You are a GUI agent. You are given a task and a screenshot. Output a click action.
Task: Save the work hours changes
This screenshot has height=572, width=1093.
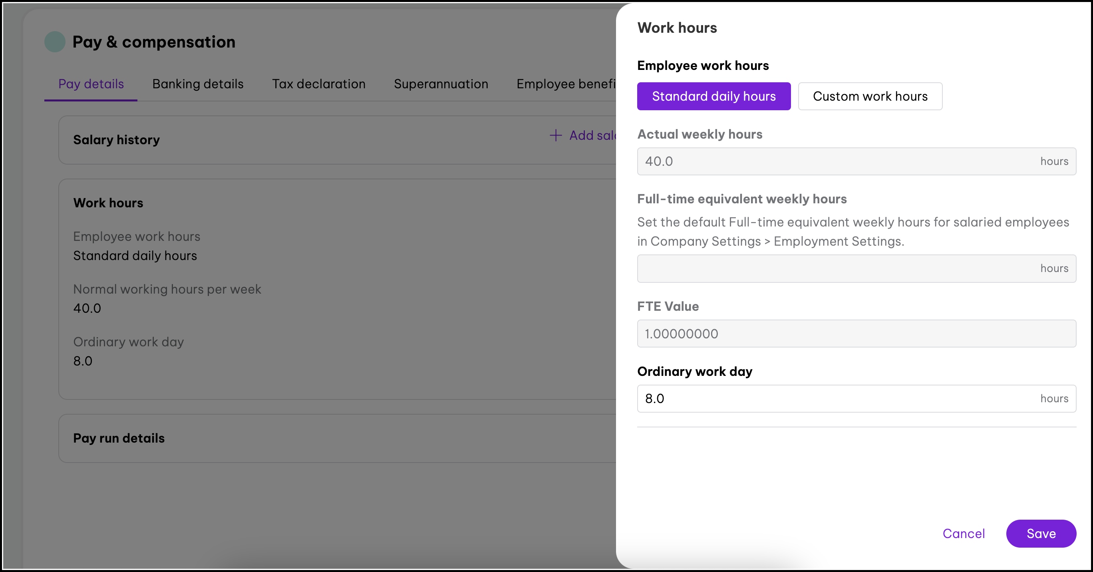click(x=1041, y=533)
